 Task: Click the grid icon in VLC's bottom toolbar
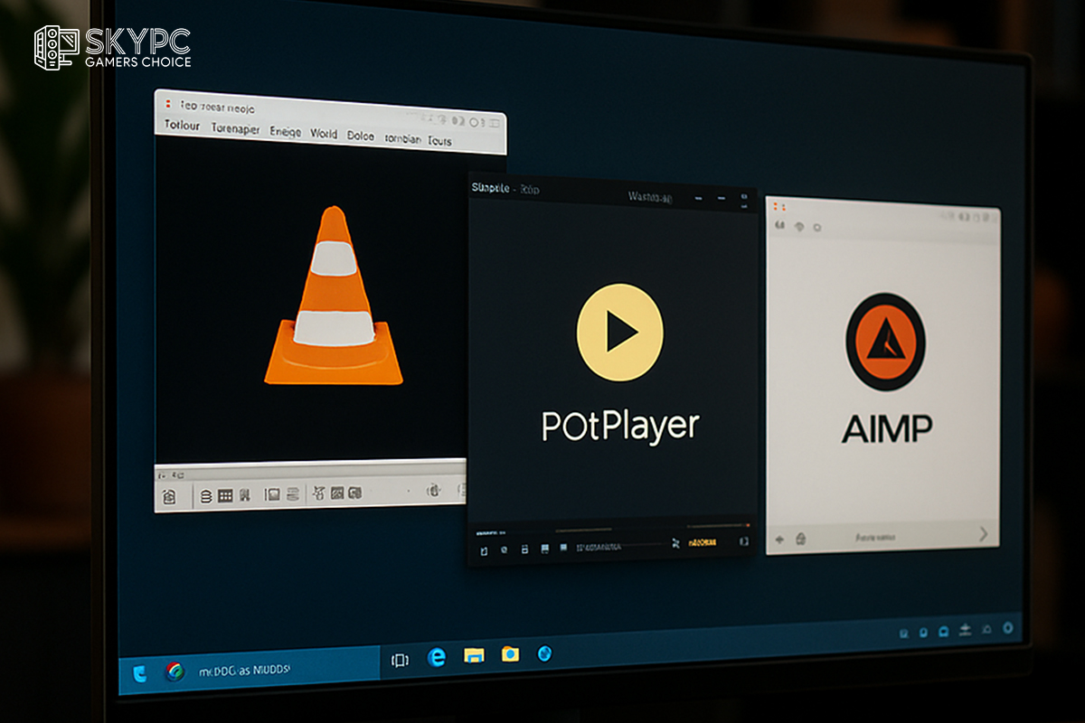[225, 495]
